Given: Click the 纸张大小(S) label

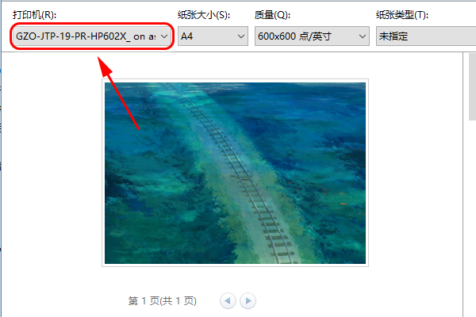Looking at the screenshot, I should pyautogui.click(x=204, y=15).
